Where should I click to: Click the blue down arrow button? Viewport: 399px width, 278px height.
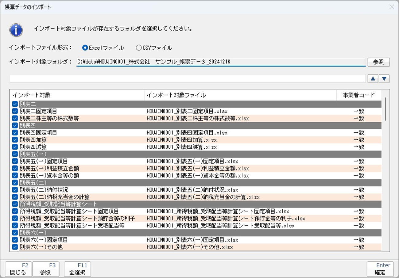click(x=384, y=79)
